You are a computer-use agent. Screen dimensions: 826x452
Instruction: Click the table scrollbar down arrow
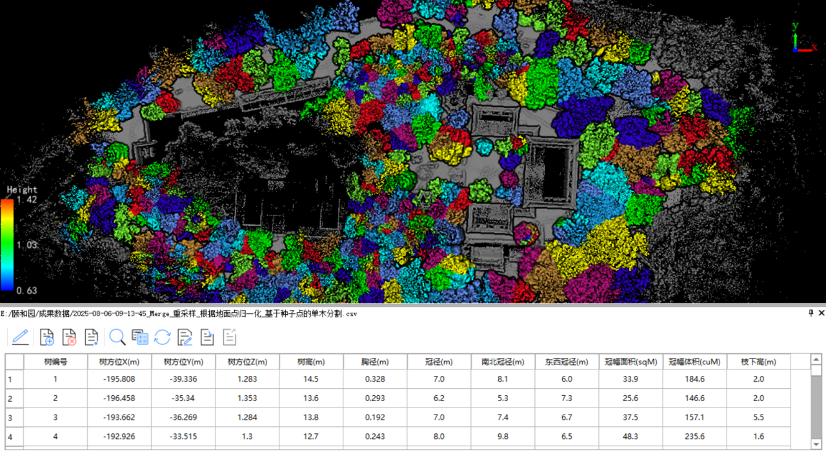(x=816, y=444)
